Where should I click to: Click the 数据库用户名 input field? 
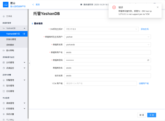[107, 52]
